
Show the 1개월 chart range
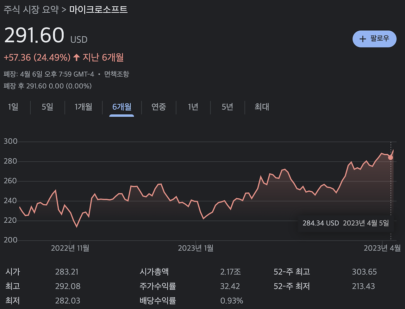click(x=84, y=107)
